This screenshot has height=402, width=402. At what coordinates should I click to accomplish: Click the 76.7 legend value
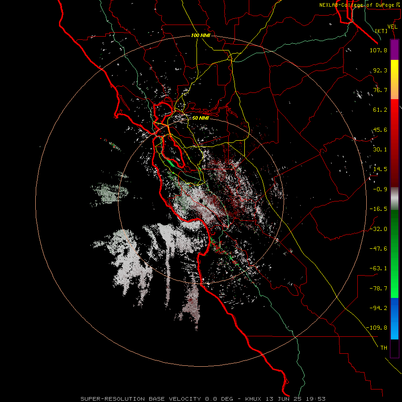(x=380, y=90)
